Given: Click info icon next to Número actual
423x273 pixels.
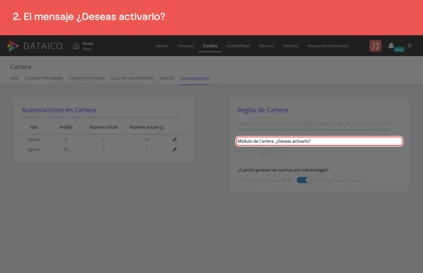Looking at the screenshot, I should 162,127.
